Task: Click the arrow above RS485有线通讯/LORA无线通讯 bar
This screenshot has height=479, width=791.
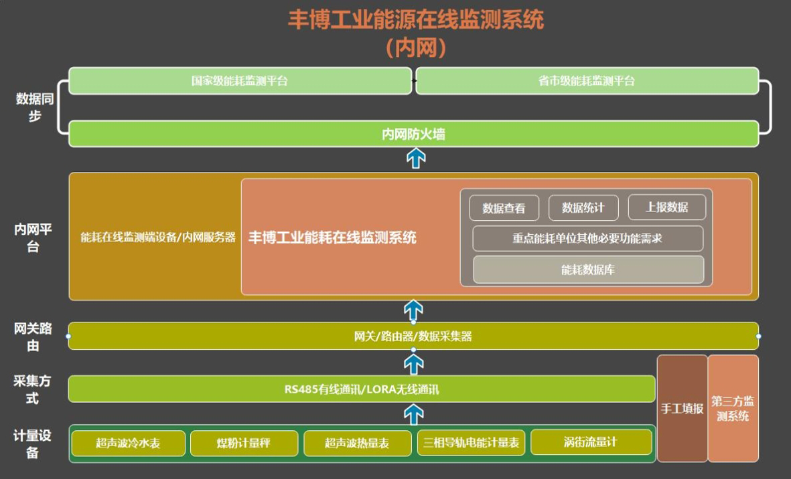Action: [x=414, y=364]
